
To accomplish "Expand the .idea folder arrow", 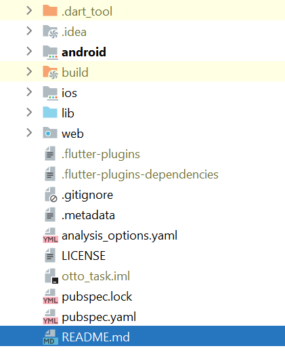I will (29, 31).
